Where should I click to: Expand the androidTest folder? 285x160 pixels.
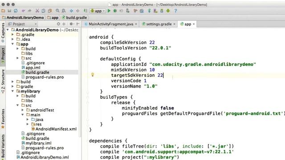point(22,110)
